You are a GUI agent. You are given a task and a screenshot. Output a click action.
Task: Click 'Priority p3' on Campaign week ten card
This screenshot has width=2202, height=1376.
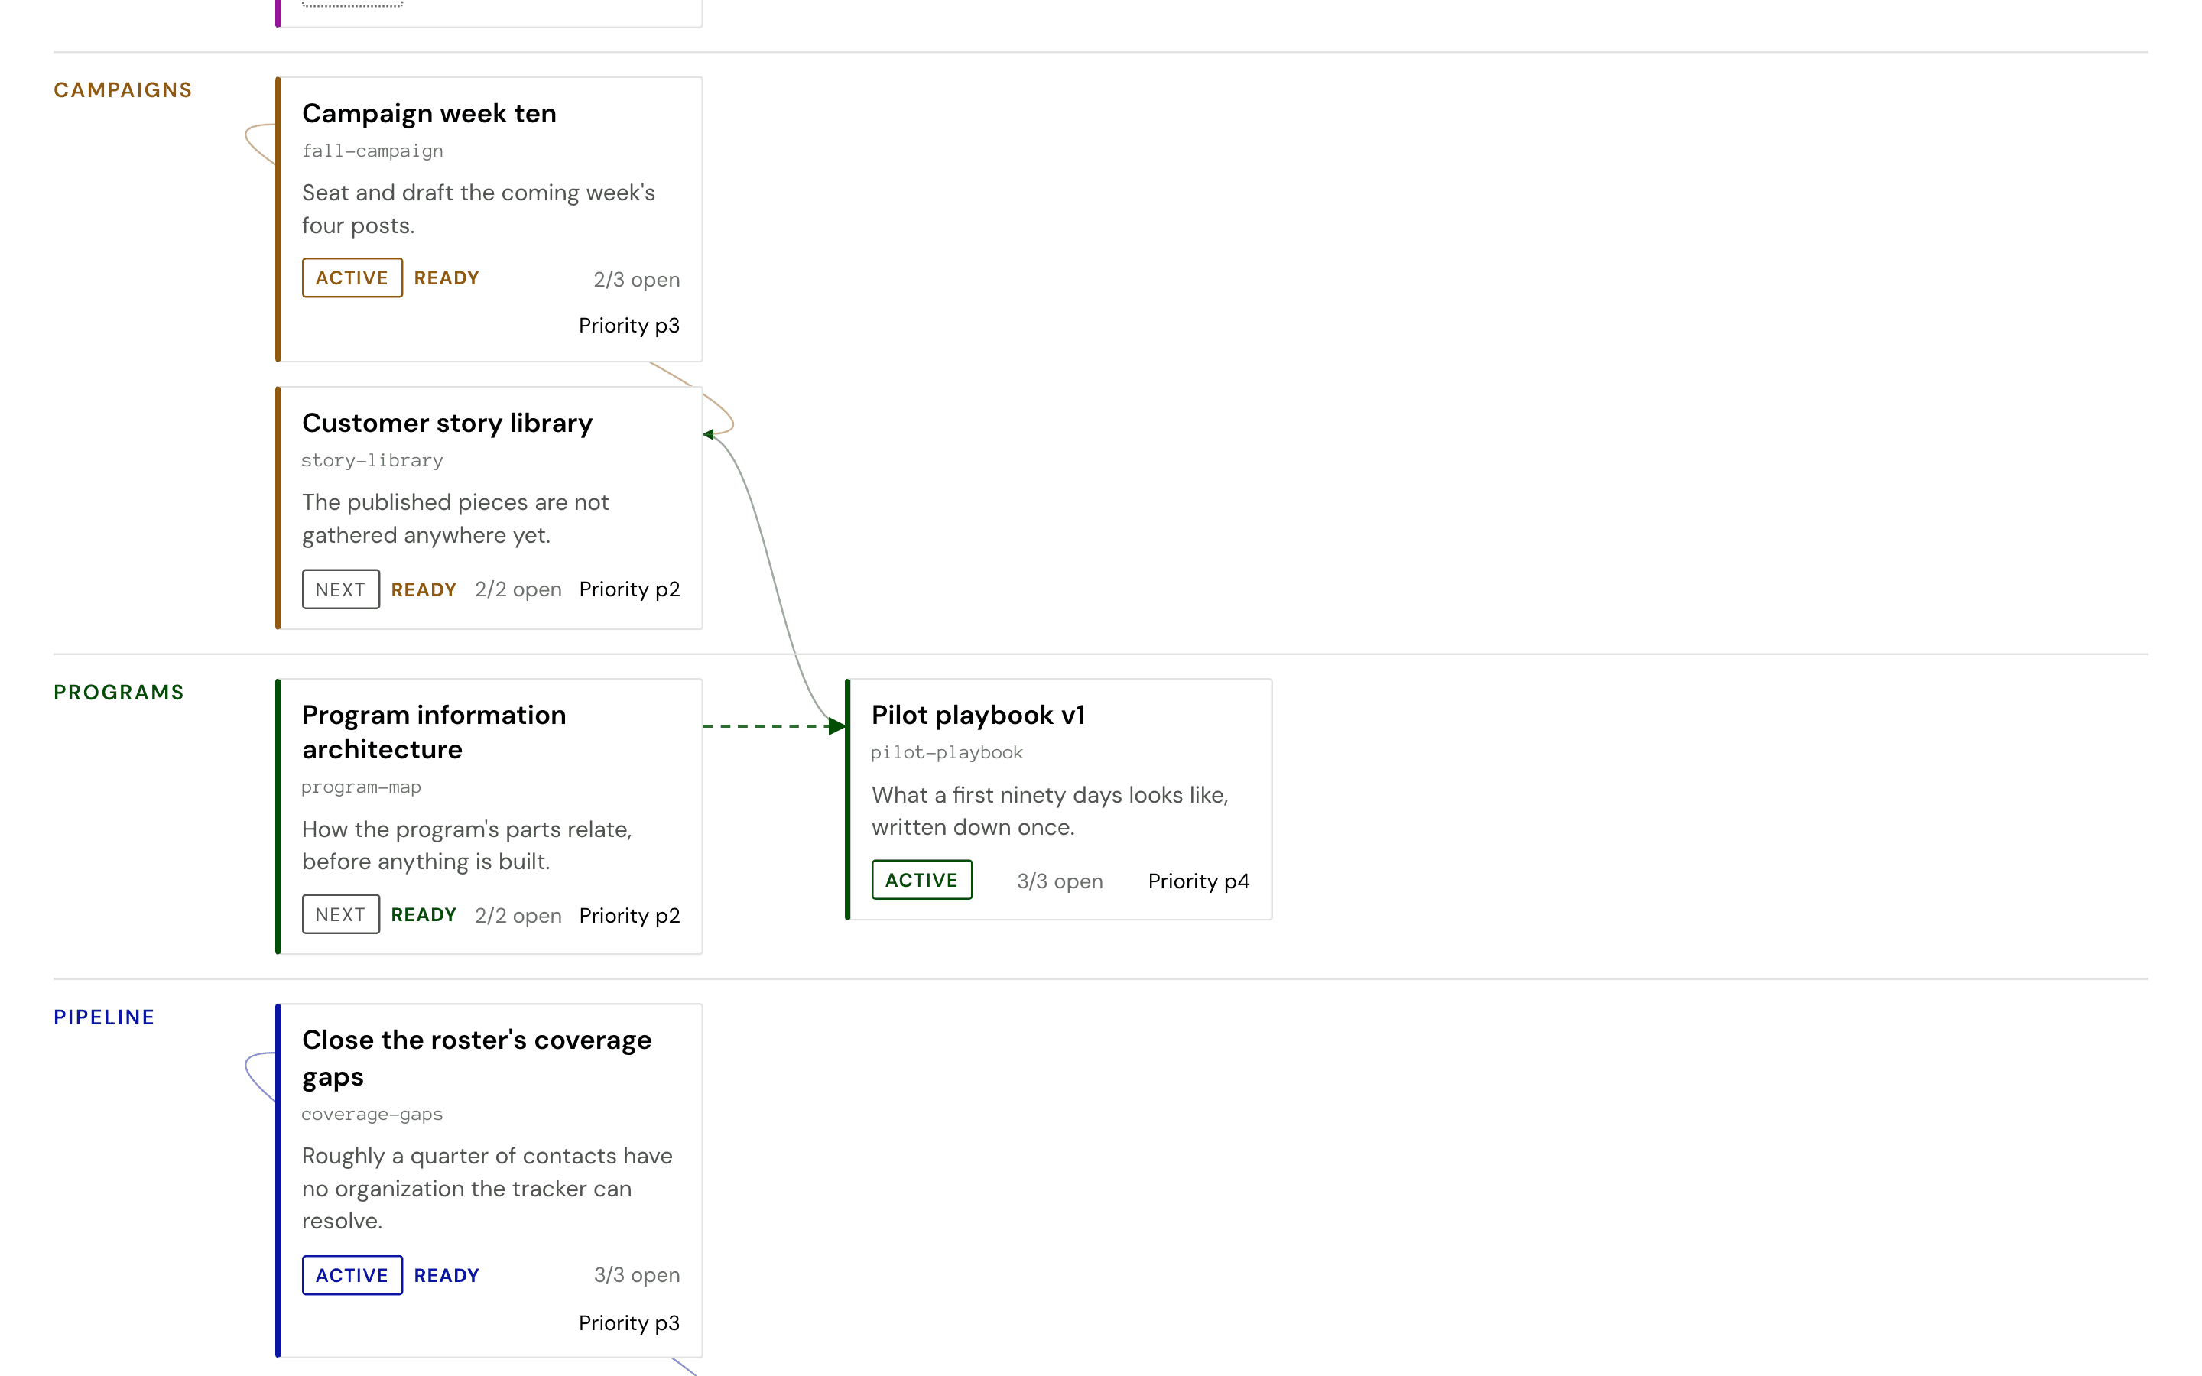[x=628, y=326]
